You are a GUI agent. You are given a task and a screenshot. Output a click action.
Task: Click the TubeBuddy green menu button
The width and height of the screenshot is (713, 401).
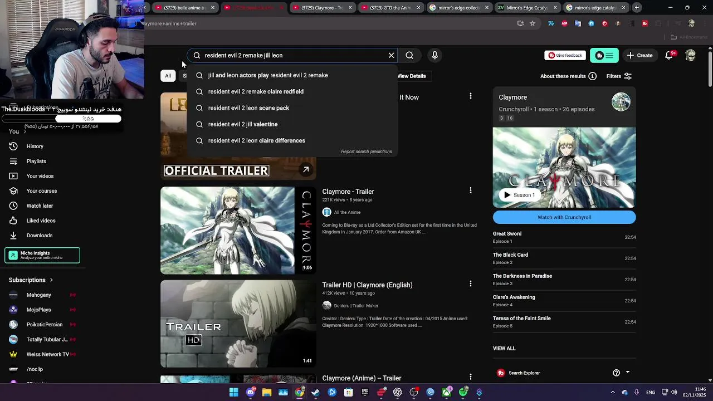604,55
